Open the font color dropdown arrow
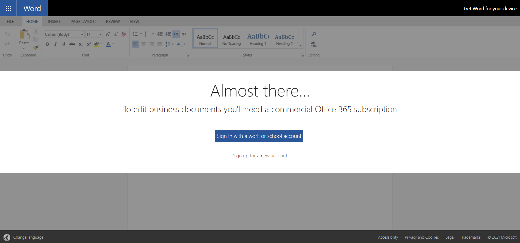Screen dimensions: 520x243 tap(113, 44)
